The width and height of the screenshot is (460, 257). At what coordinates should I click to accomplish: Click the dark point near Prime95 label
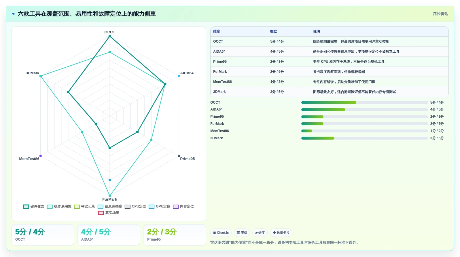179,156
